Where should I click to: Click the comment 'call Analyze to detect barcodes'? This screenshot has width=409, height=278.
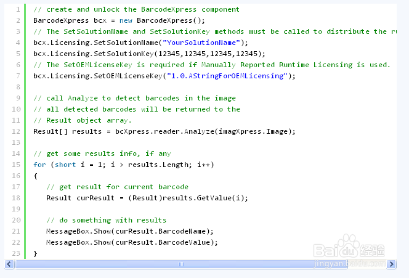point(135,99)
